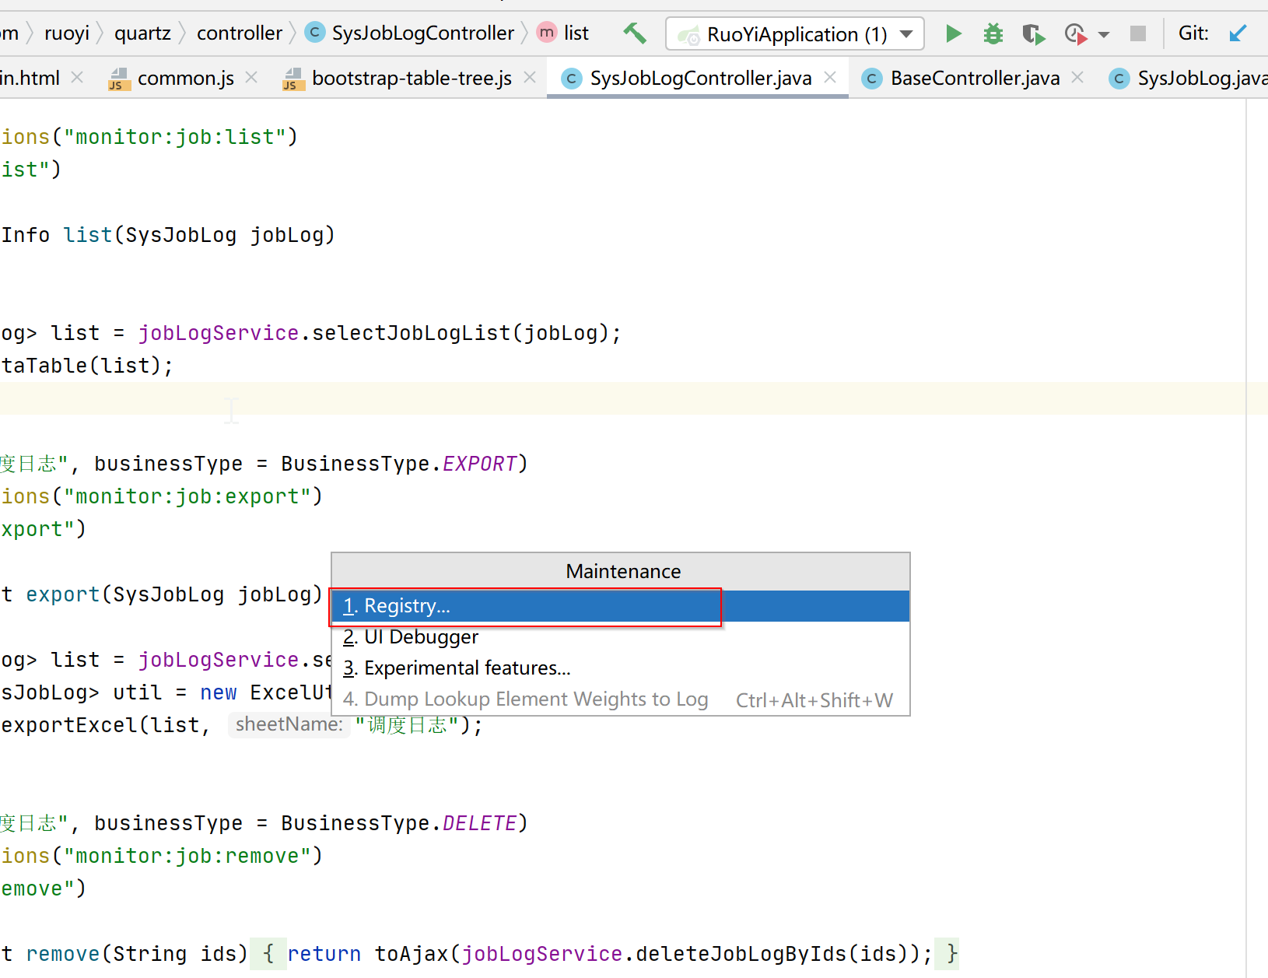This screenshot has width=1268, height=978.
Task: Close the BaseController.java tab
Action: [1077, 77]
